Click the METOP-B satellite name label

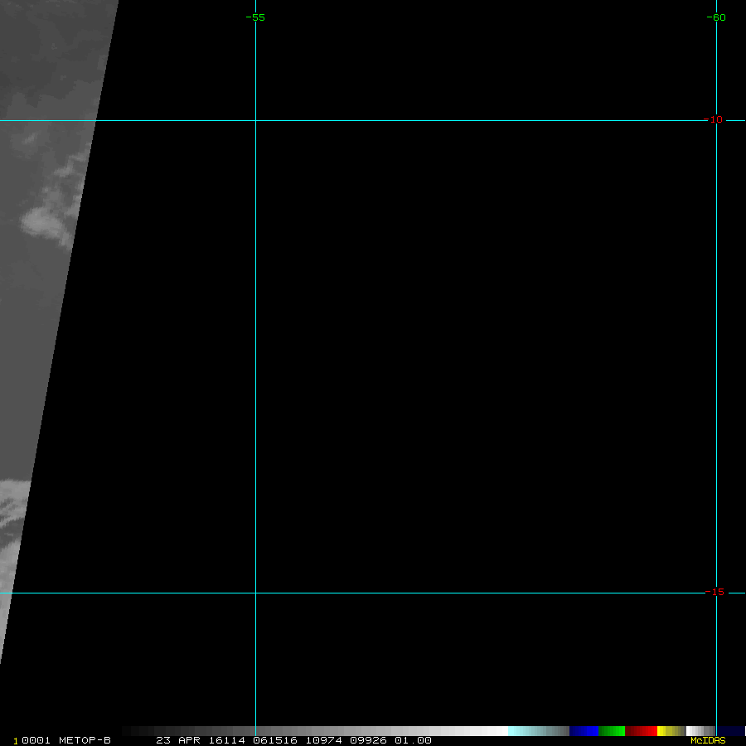coord(85,740)
